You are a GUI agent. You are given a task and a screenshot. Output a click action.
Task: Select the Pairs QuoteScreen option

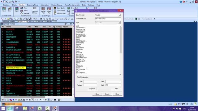[24, 11]
